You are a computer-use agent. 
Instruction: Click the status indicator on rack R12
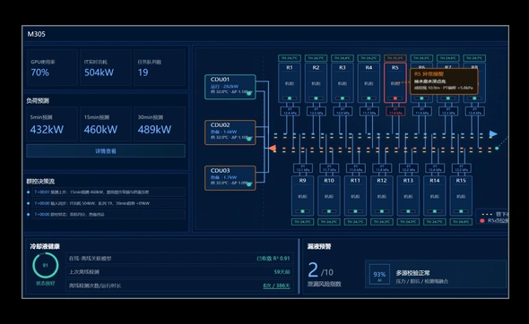point(382,211)
